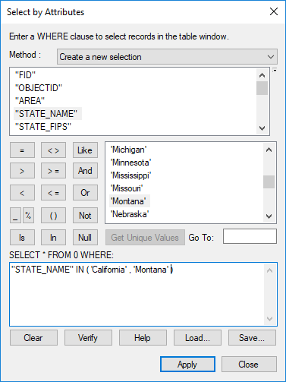Click the underscore wildcard button
286x382 pixels.
[x=15, y=216]
